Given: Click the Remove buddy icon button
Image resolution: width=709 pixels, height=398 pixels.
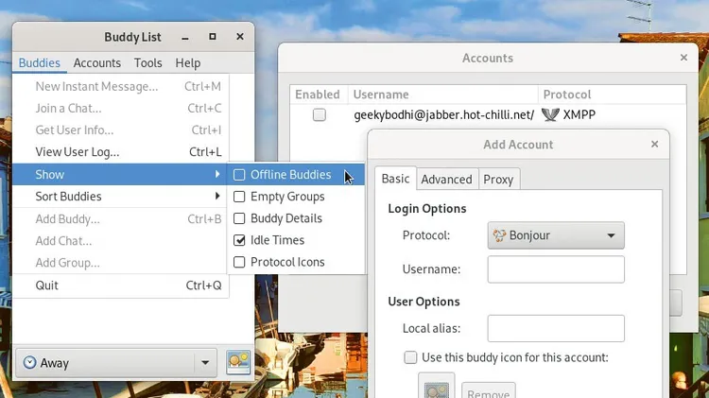Looking at the screenshot, I should [x=489, y=391].
